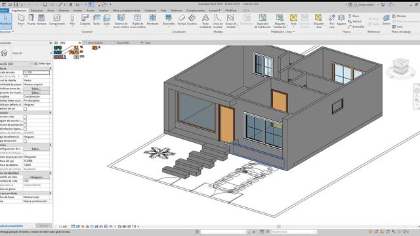420x236 pixels.
Task: Collapse the Cámara properties group
Action: pyautogui.click(x=51, y=145)
